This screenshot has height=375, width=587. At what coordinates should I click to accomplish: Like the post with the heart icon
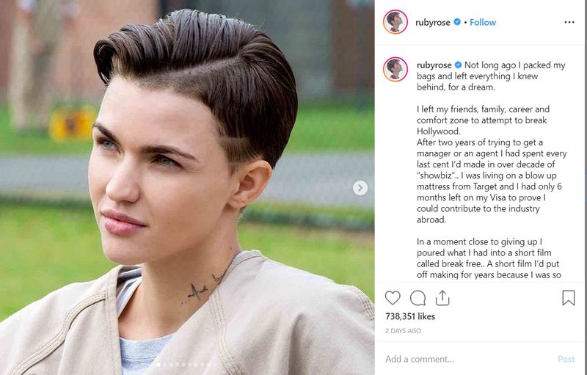pos(393,298)
